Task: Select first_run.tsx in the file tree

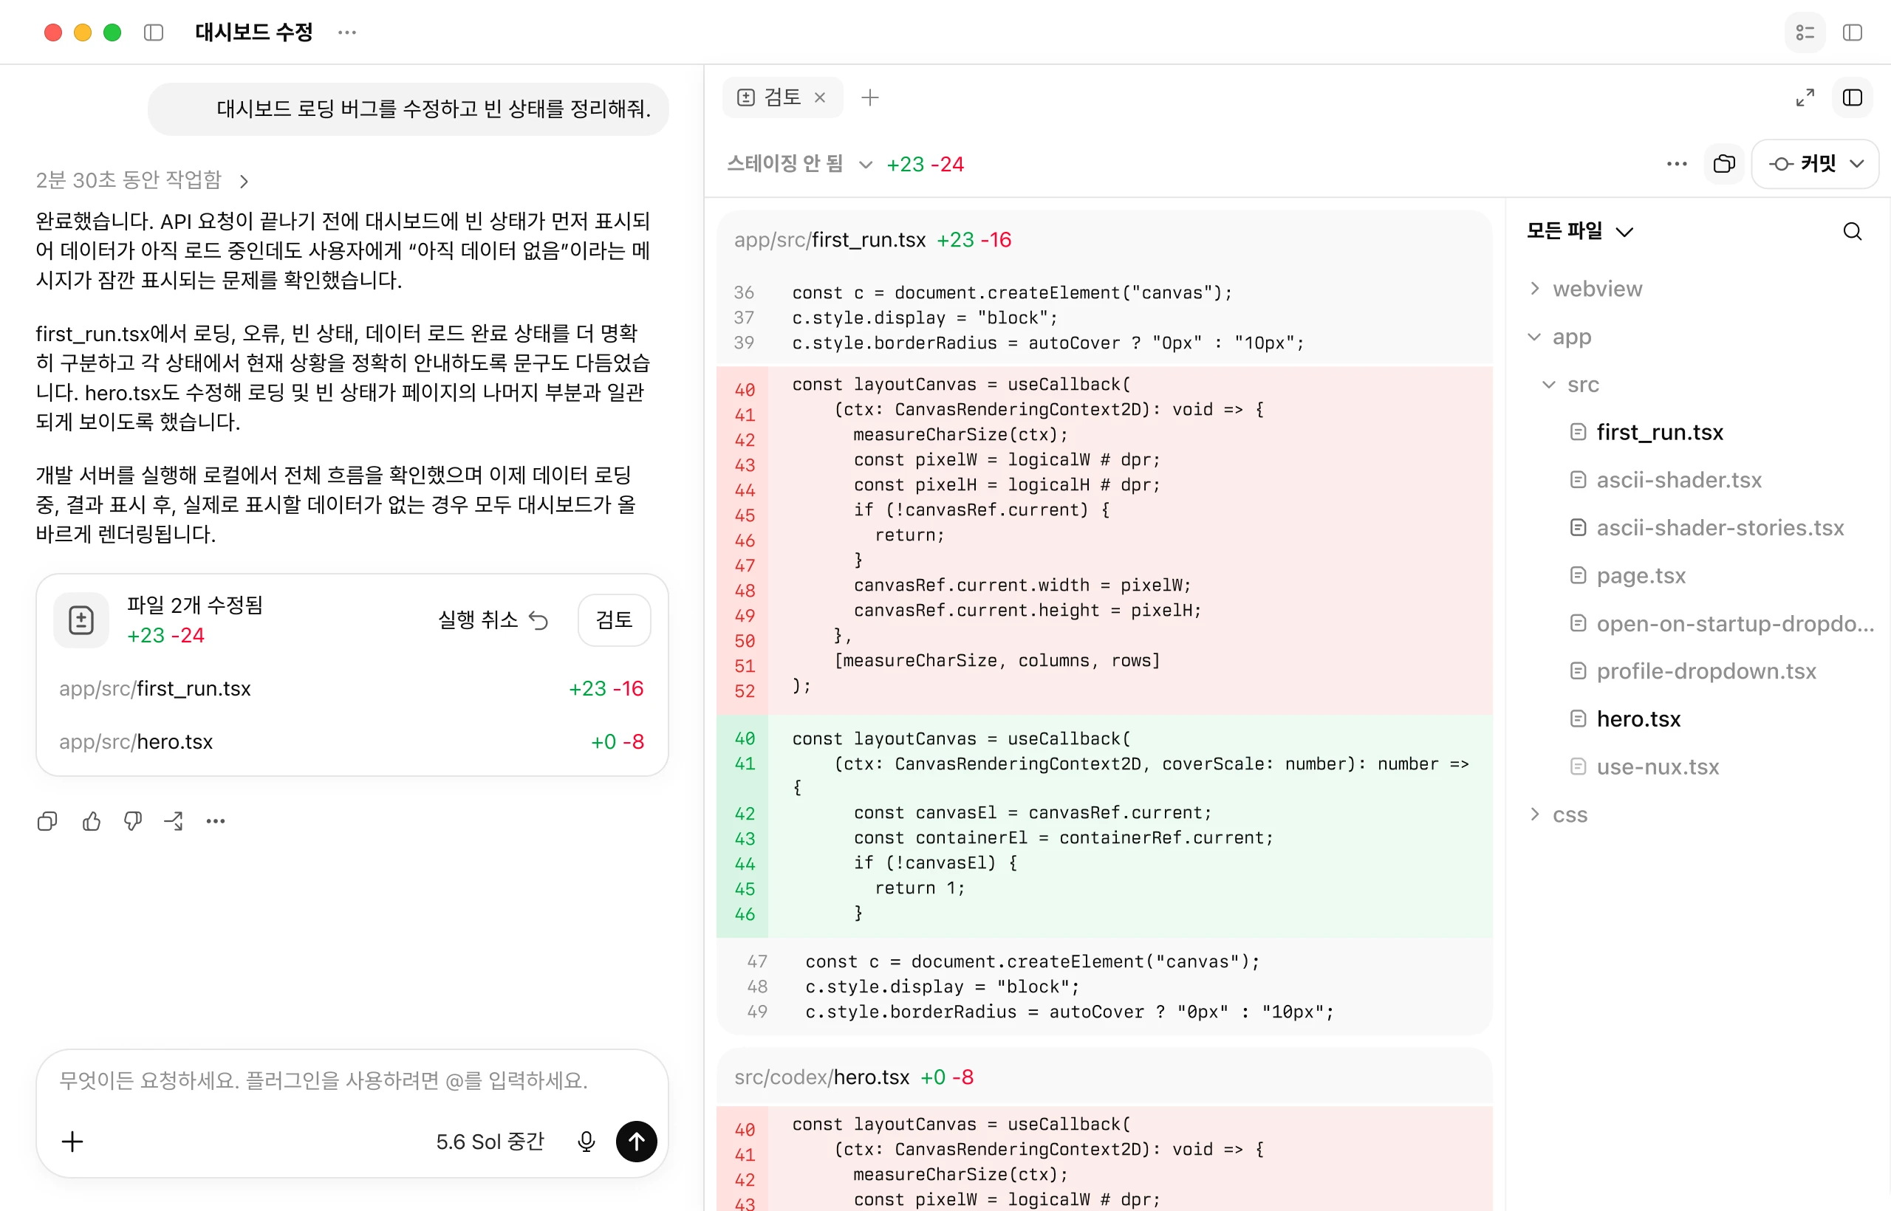Action: [1660, 433]
